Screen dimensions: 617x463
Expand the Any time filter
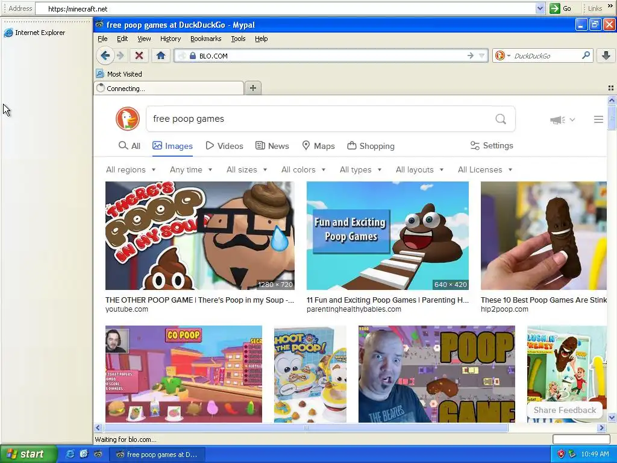click(191, 169)
